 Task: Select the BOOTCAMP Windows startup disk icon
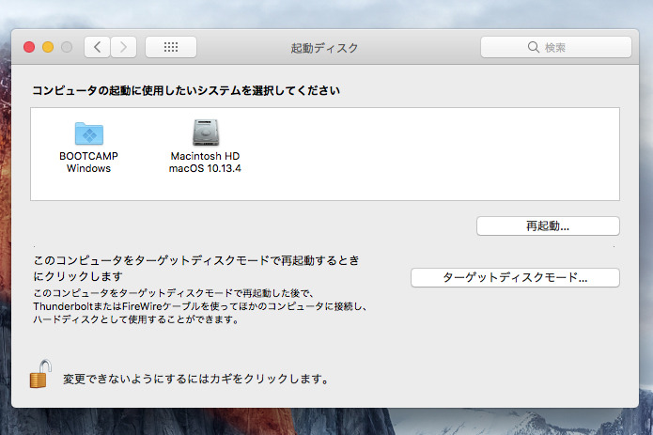point(89,133)
